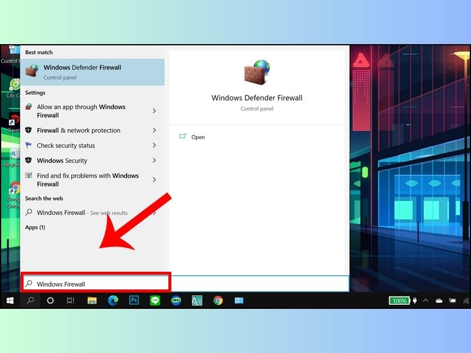
Task: Expand the chevron beside Windows Security
Action: click(154, 161)
